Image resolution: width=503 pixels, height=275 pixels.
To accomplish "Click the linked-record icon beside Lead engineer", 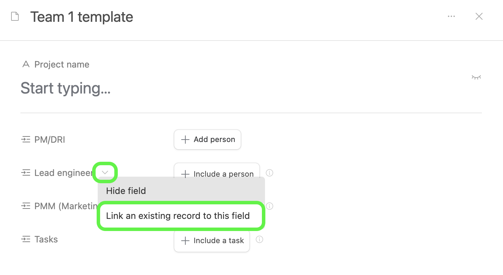I will coord(26,173).
